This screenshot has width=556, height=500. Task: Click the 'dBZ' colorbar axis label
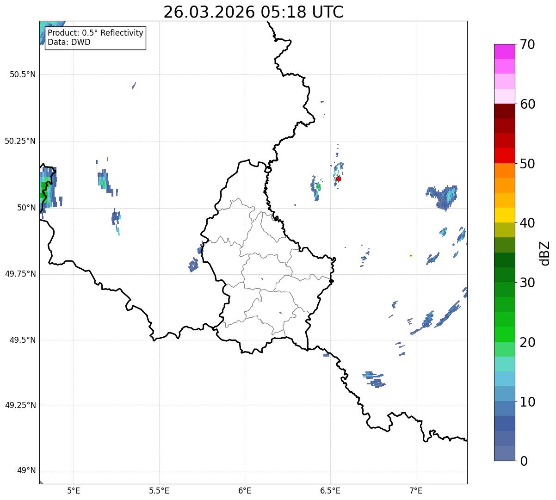pyautogui.click(x=545, y=253)
